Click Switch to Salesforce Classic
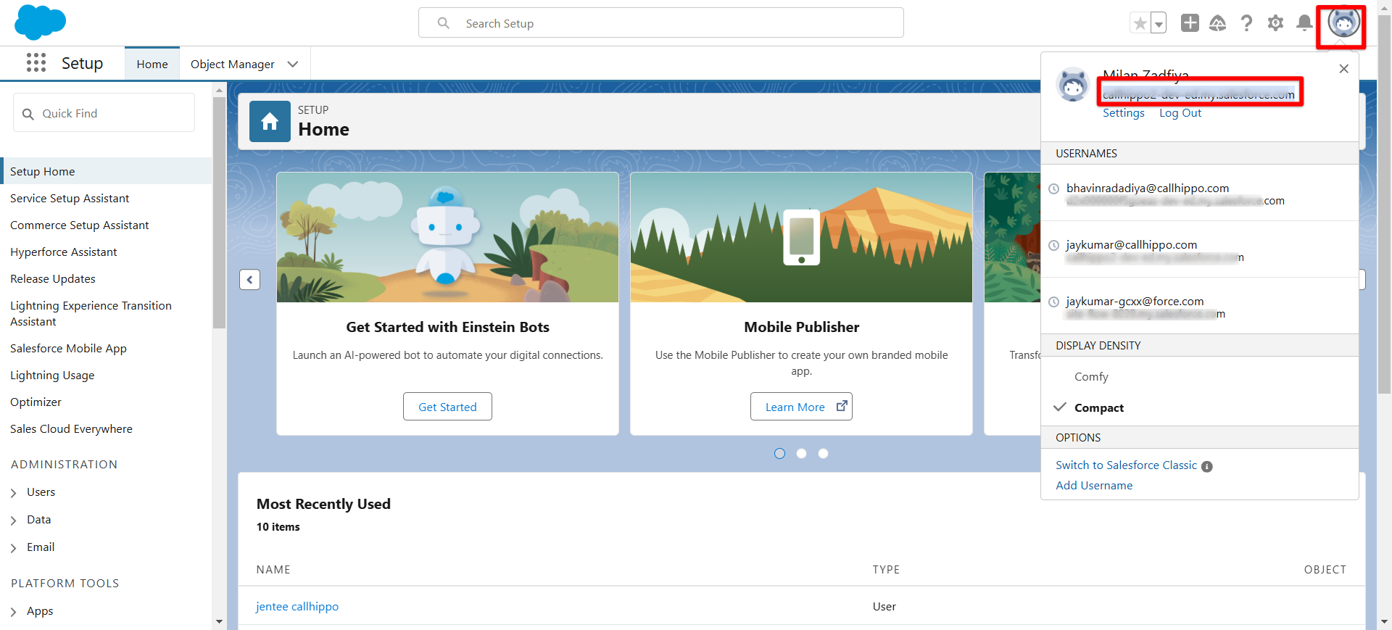Screen dimensions: 1392x630 click(x=1126, y=465)
